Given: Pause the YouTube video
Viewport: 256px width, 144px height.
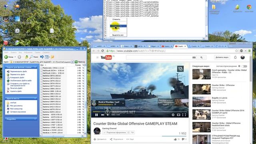Looking at the screenshot, I should [96, 115].
